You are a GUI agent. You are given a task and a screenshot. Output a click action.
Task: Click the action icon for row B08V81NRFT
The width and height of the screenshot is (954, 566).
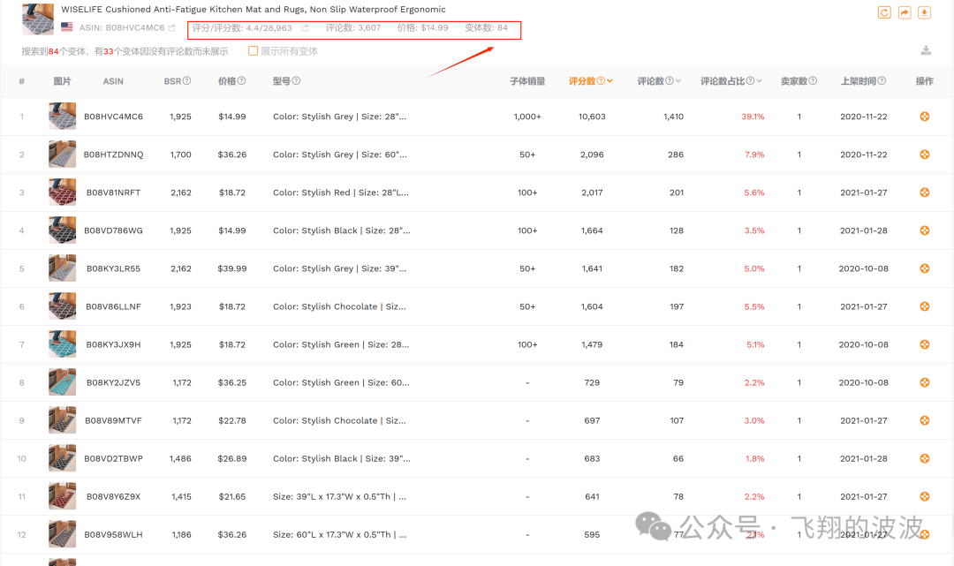pos(925,192)
